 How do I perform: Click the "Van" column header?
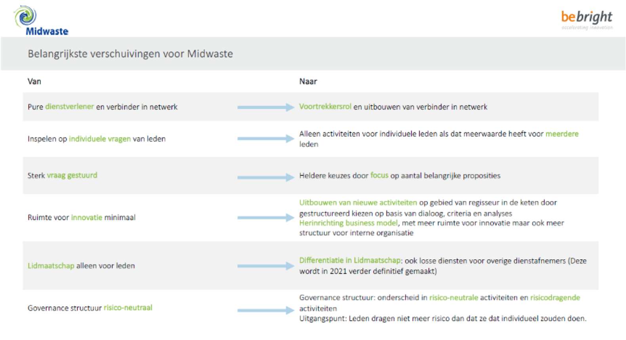coord(34,82)
